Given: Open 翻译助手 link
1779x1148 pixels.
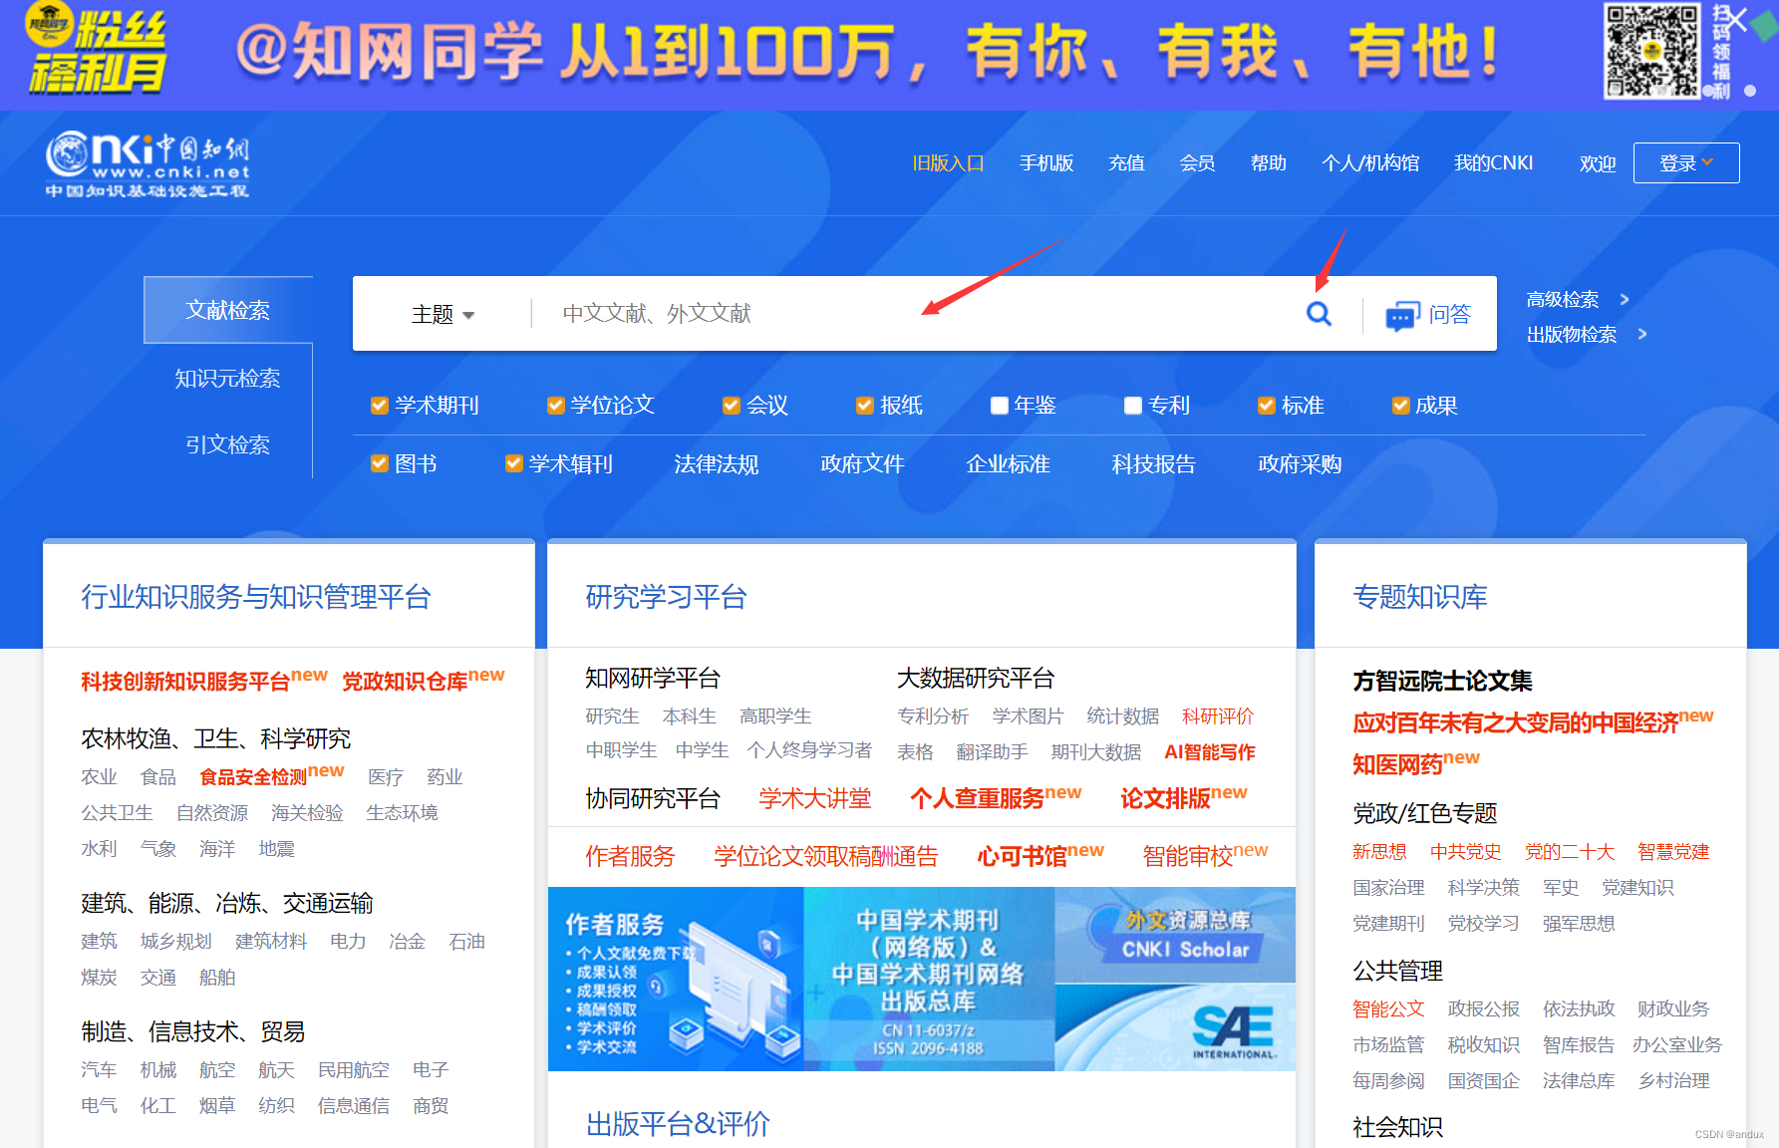Looking at the screenshot, I should 992,752.
